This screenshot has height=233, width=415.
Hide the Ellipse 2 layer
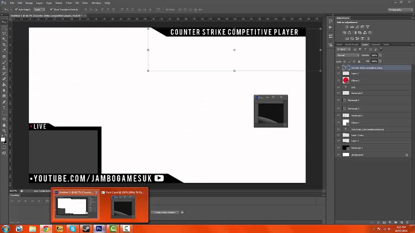point(338,81)
